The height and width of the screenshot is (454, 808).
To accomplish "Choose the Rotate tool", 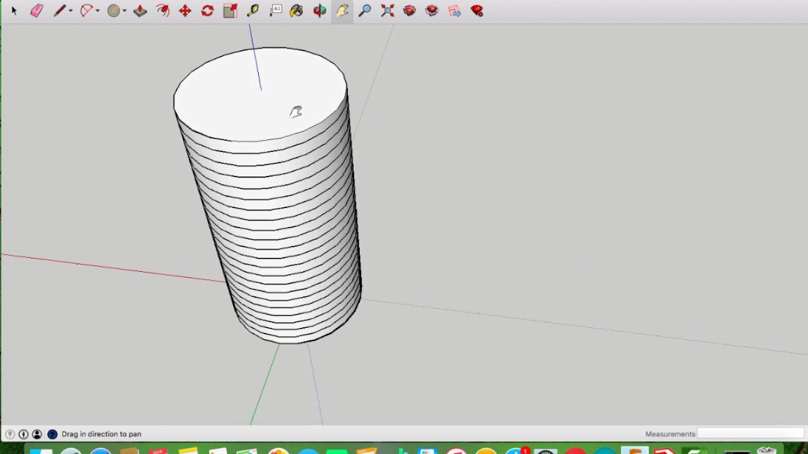I will point(207,11).
